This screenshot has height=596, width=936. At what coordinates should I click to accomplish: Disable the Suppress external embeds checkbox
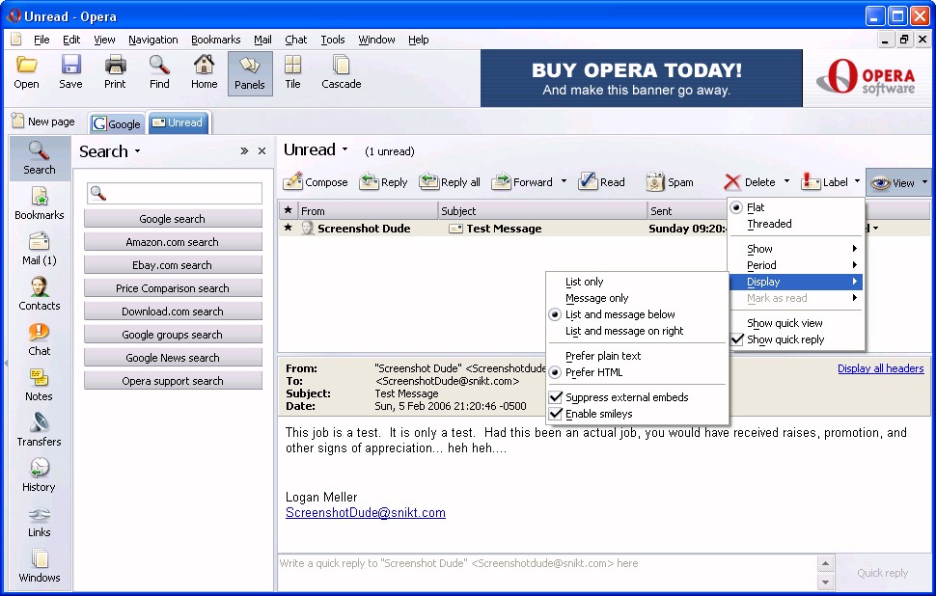(556, 397)
